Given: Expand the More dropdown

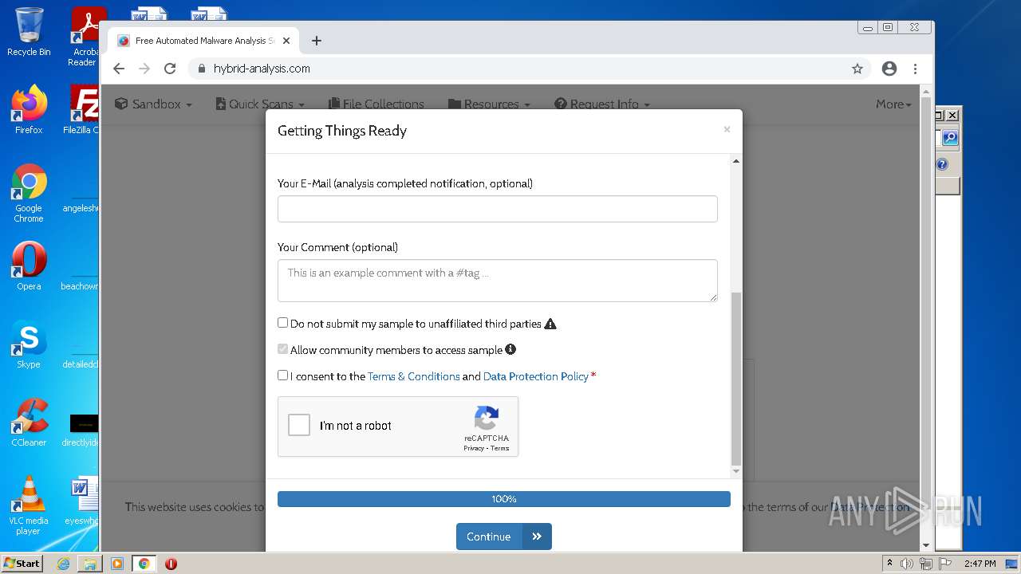Looking at the screenshot, I should click(x=893, y=104).
